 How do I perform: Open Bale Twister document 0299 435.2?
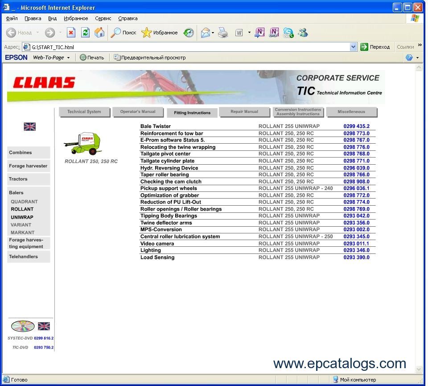(356, 126)
